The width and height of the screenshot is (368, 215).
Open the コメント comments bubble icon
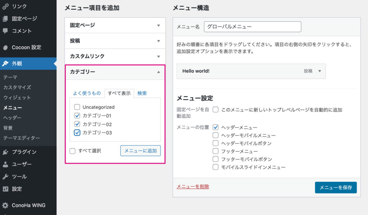(x=5, y=31)
